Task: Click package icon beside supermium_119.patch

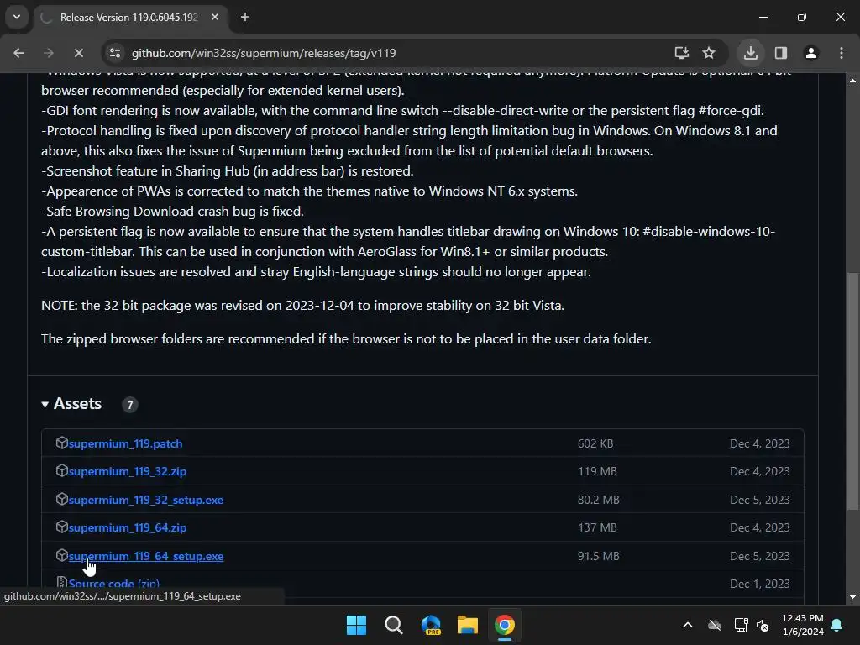Action: (61, 443)
